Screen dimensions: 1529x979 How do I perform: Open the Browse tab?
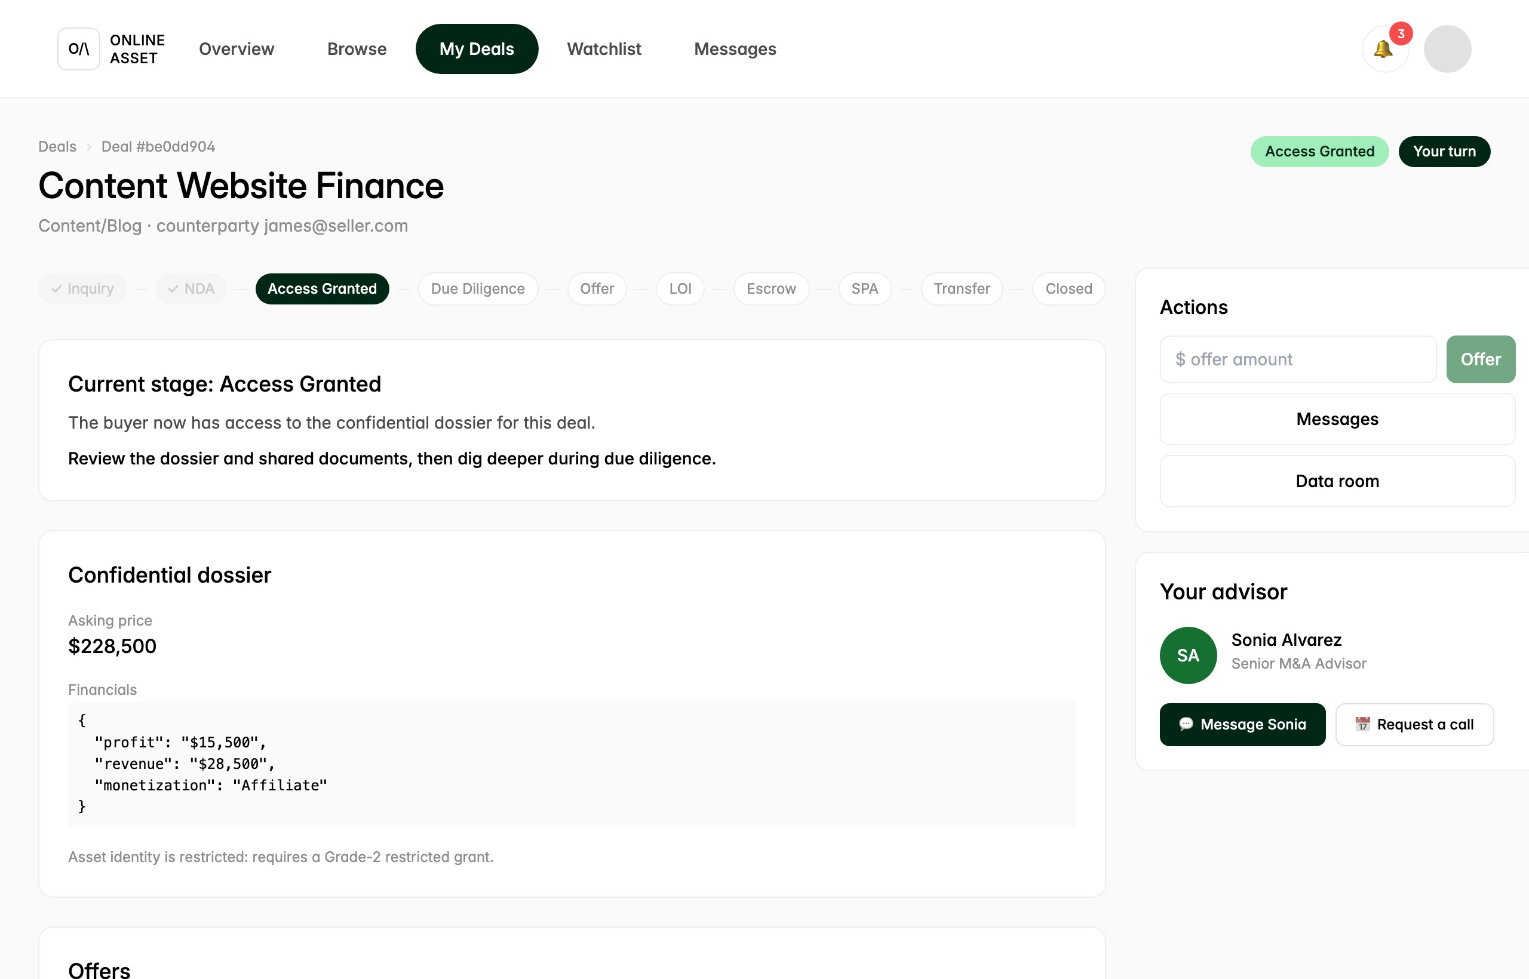[356, 49]
